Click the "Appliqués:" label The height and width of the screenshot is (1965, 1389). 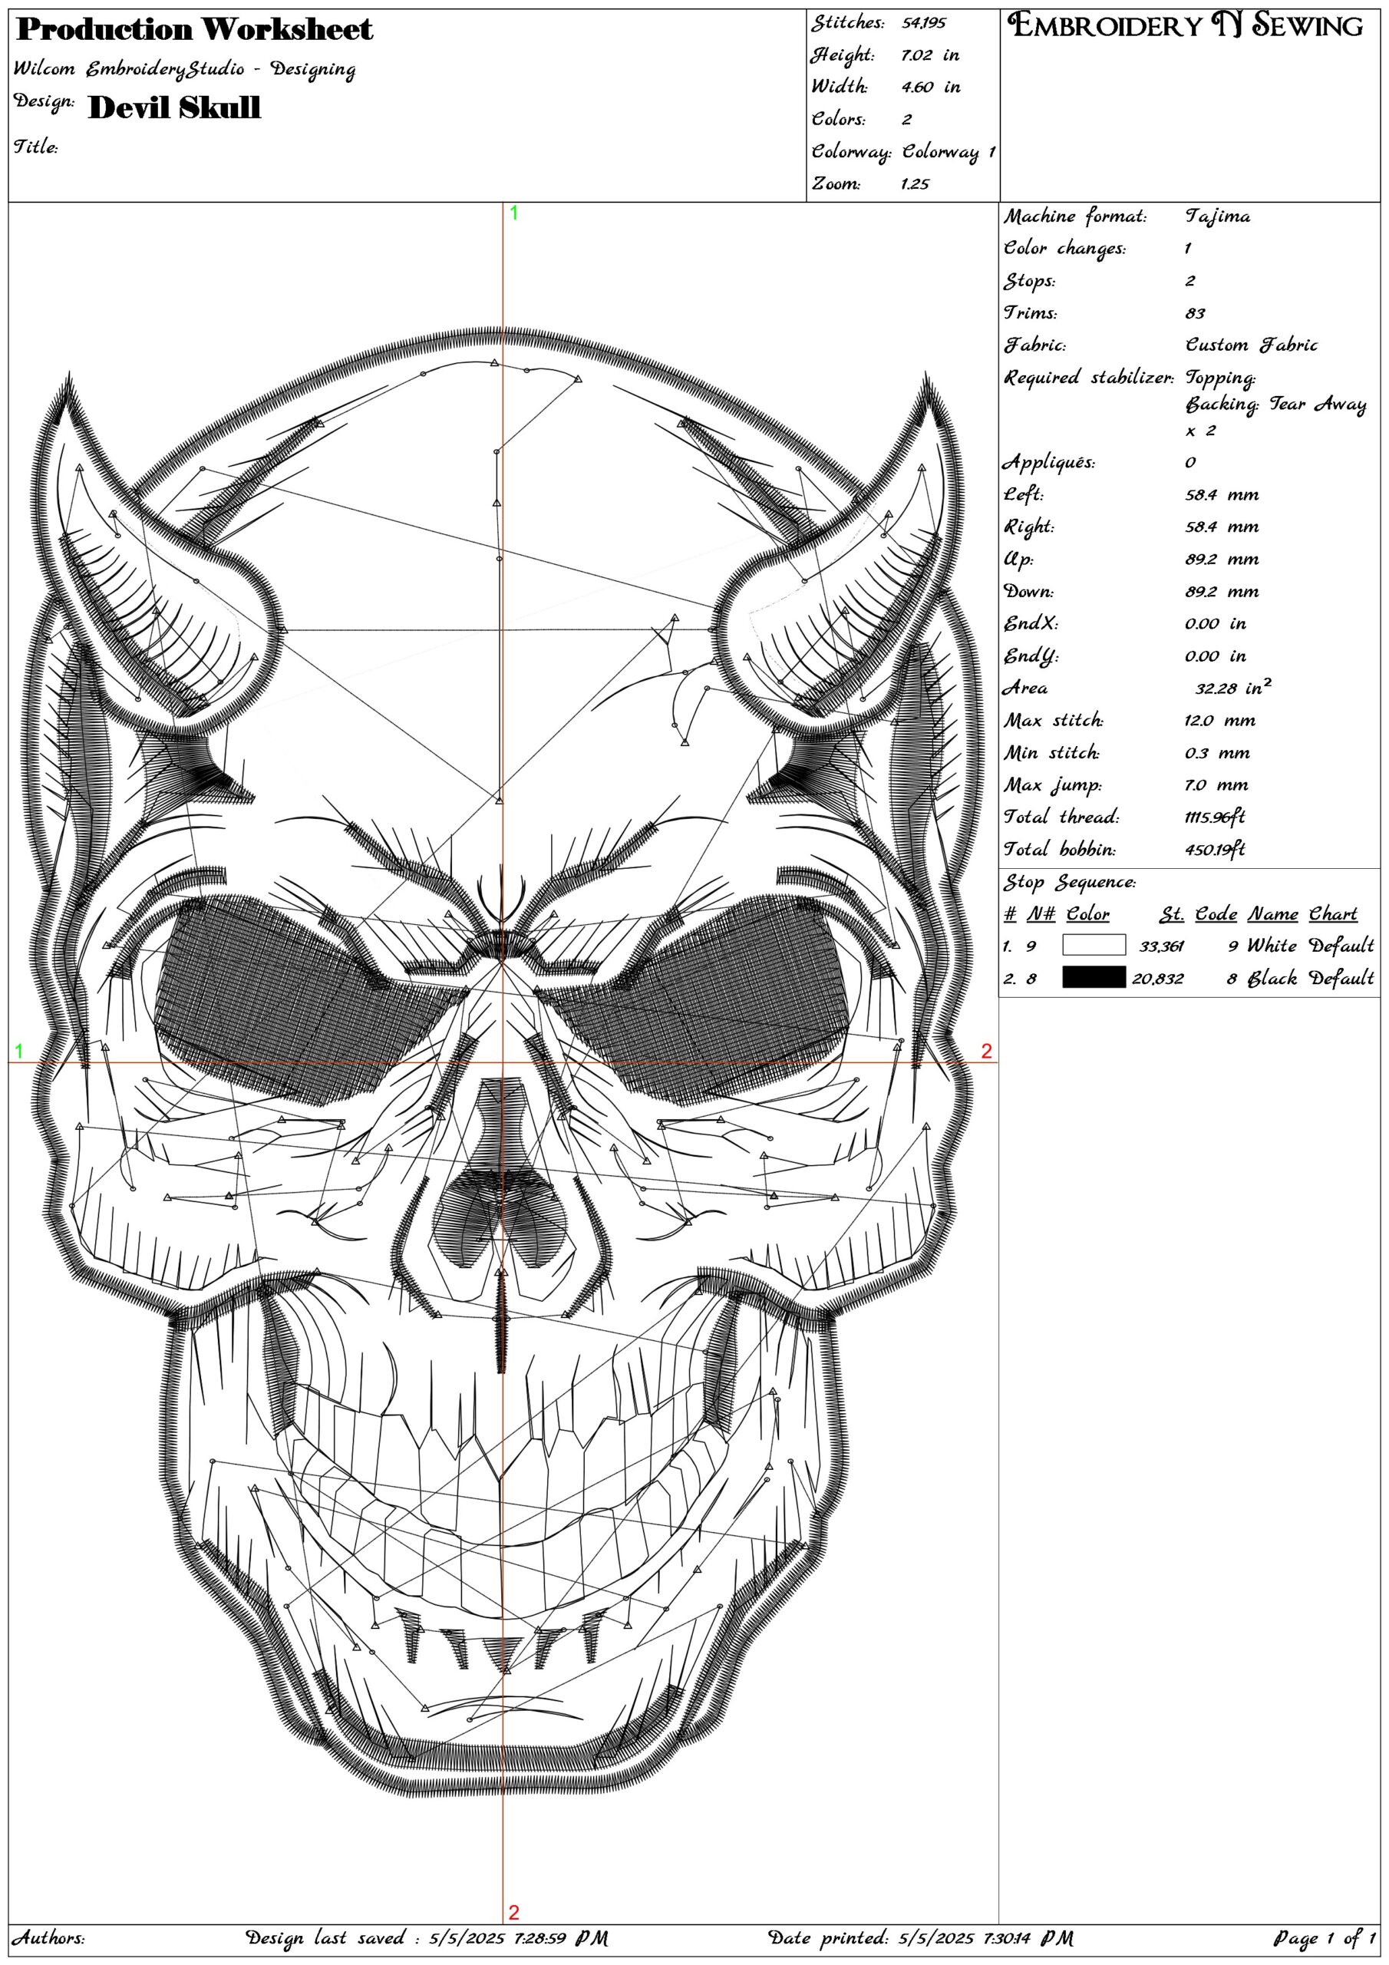click(x=1048, y=462)
